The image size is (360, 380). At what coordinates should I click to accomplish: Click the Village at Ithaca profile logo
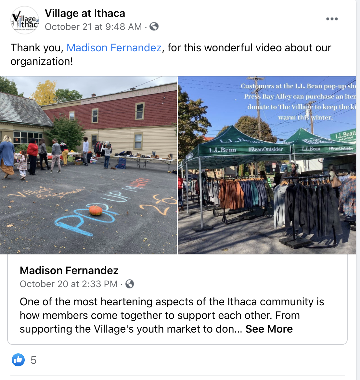click(25, 20)
